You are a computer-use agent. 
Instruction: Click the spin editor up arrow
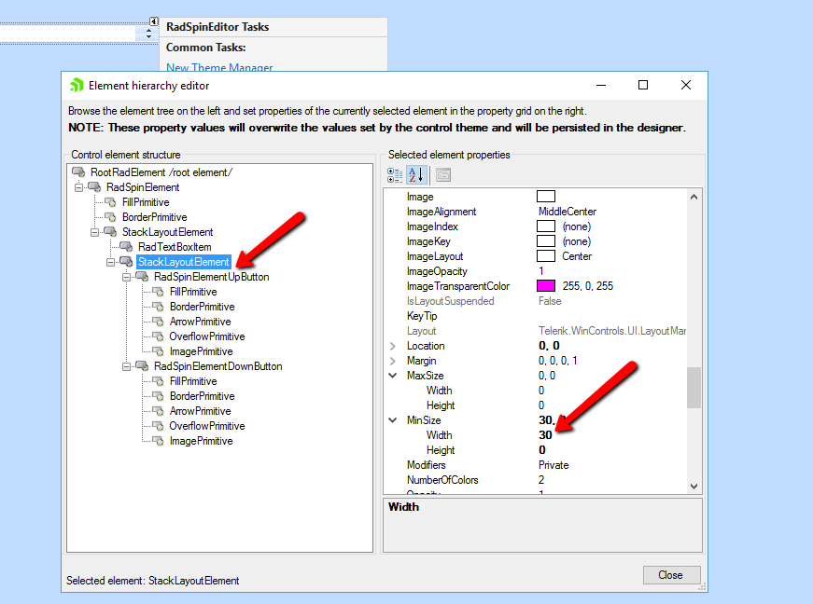click(x=148, y=30)
